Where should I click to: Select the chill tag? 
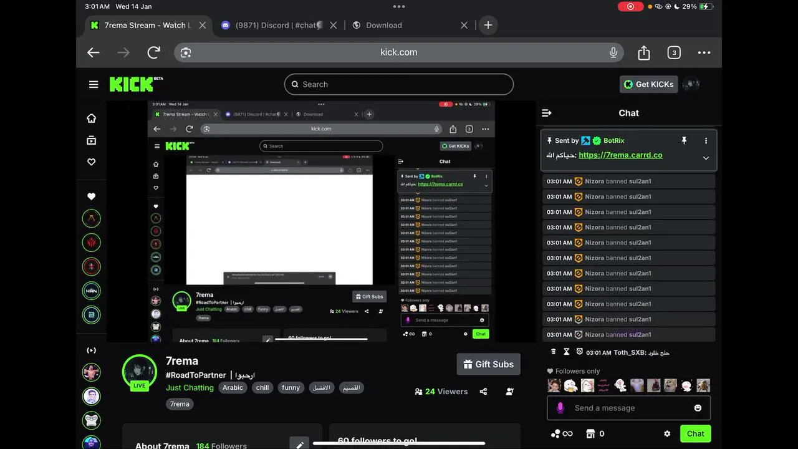tap(262, 387)
